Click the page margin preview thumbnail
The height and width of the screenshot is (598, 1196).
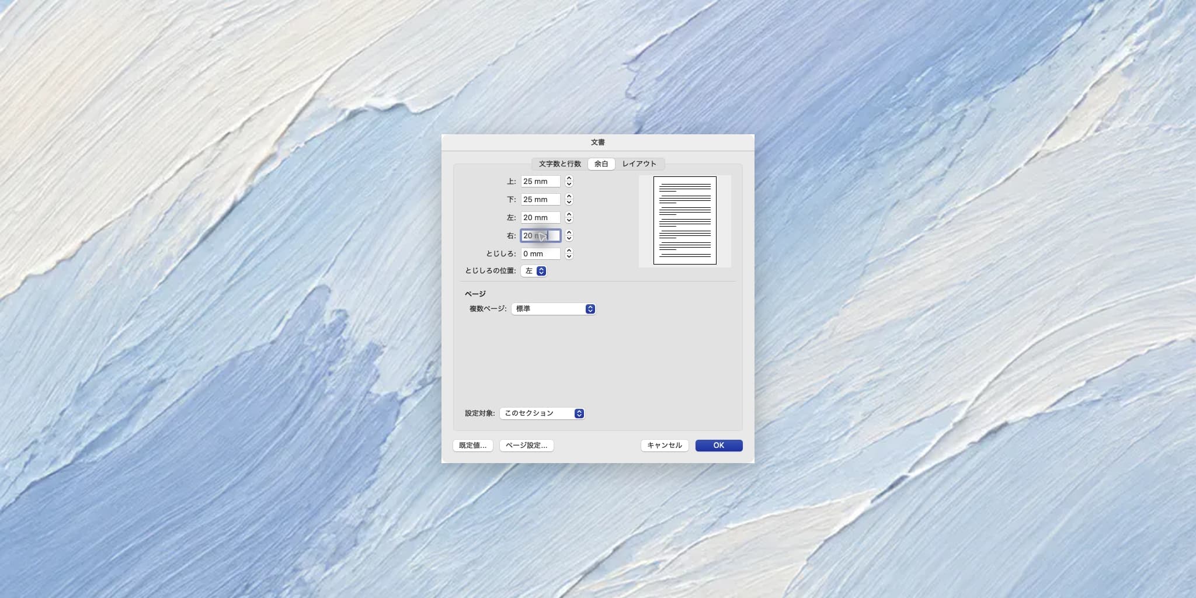click(x=685, y=221)
